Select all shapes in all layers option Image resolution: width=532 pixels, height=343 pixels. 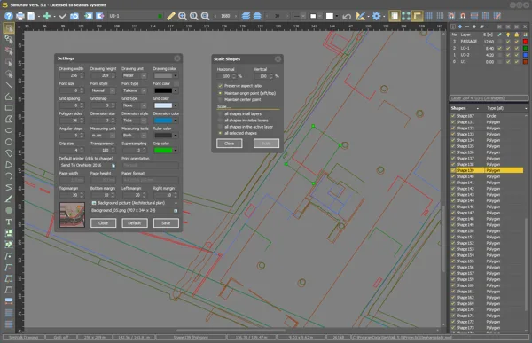pyautogui.click(x=220, y=114)
